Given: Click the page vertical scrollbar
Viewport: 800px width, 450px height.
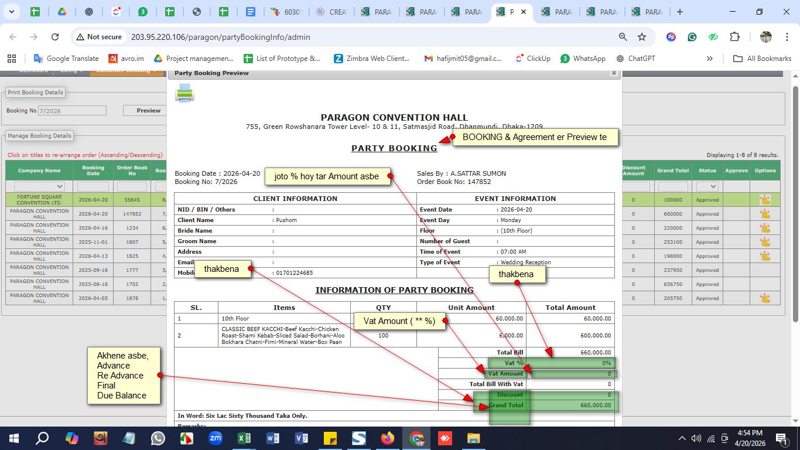Looking at the screenshot, I should 795,204.
